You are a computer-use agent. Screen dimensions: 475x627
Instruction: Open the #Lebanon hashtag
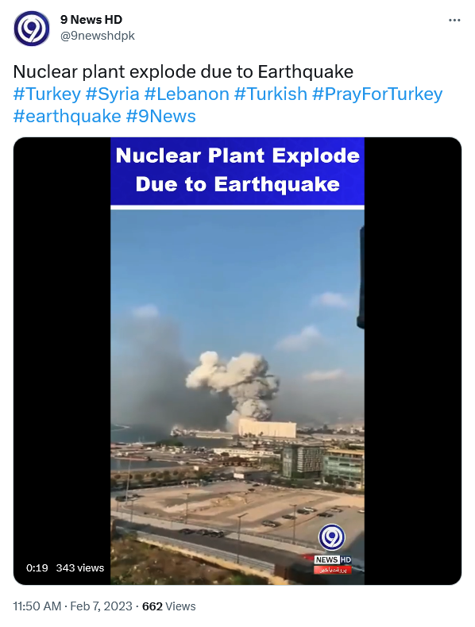coord(187,94)
